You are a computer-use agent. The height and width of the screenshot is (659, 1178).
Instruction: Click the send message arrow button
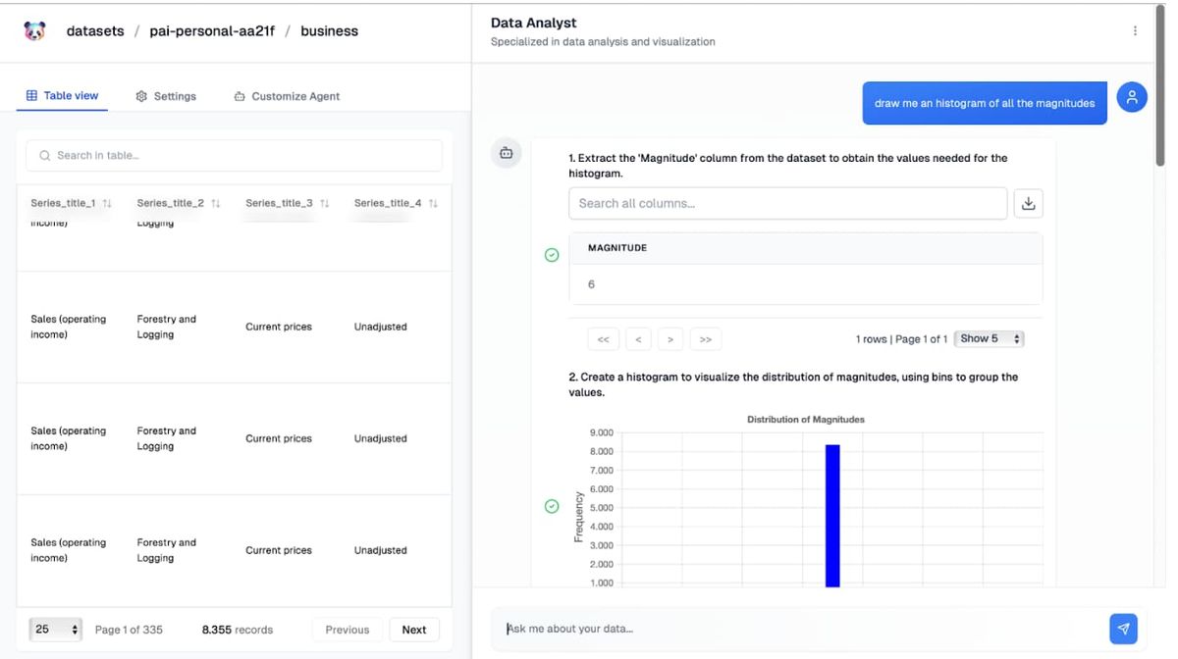pyautogui.click(x=1123, y=629)
